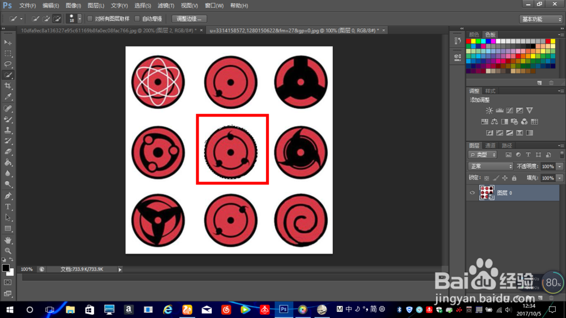Select the Dodge tool
This screenshot has height=318, width=566.
click(7, 184)
